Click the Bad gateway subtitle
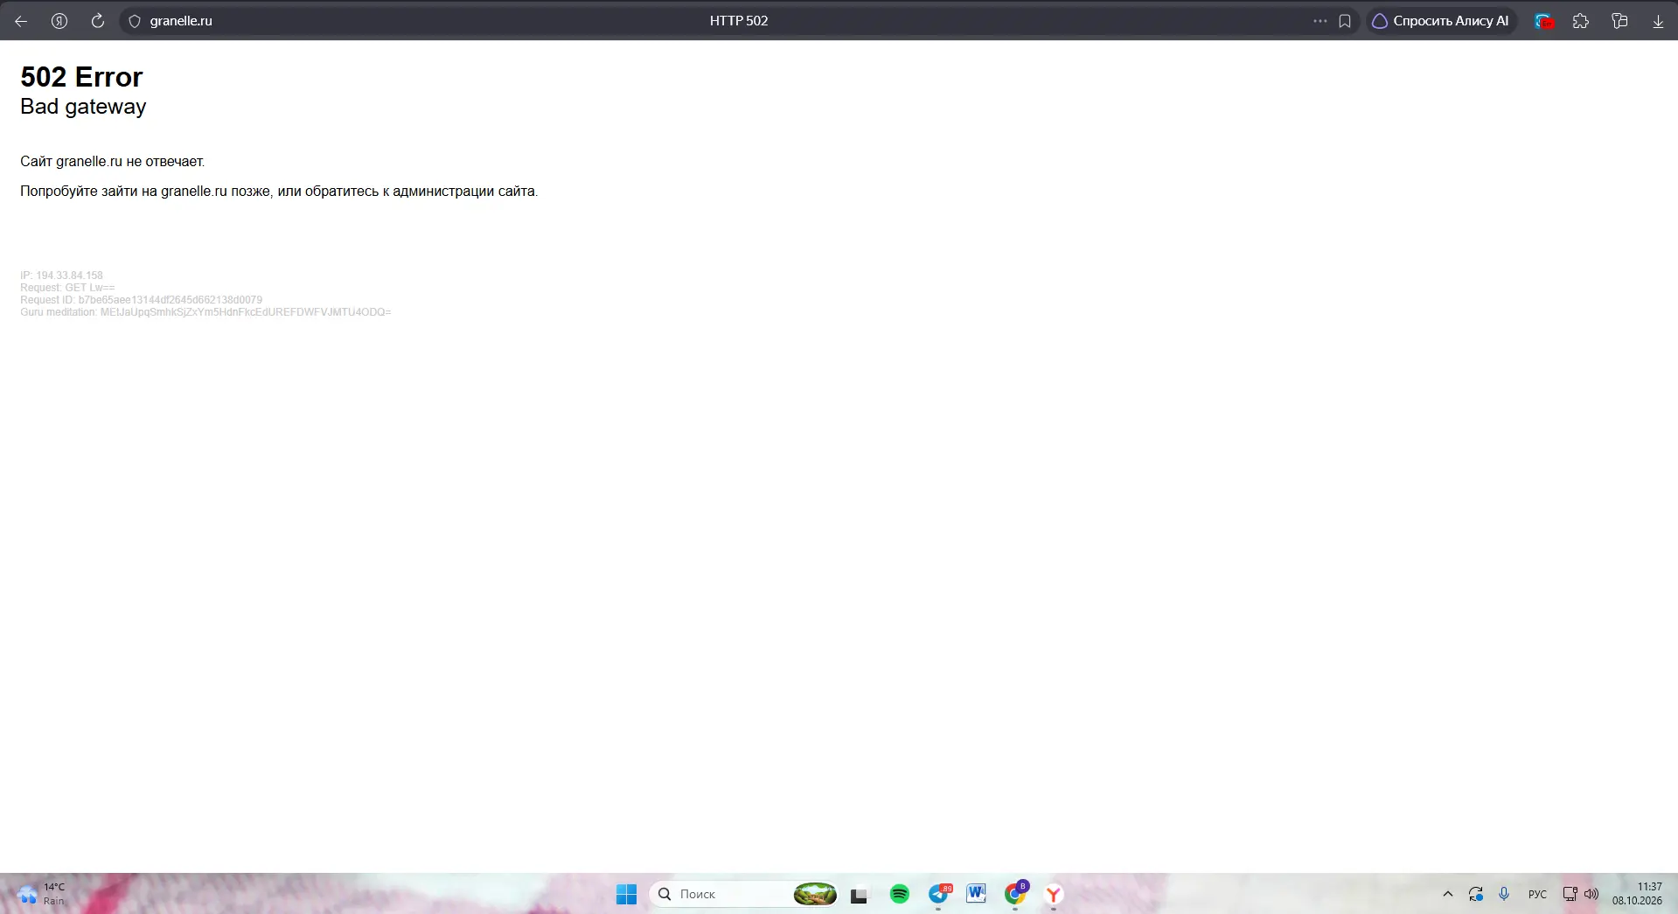 83,107
